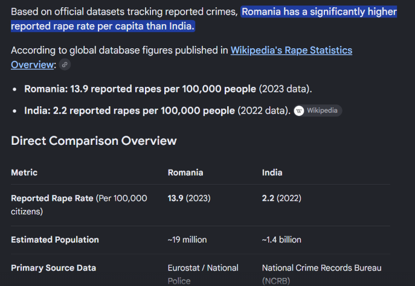
Task: Click the Reported Rape Rate row label
Action: pos(79,205)
